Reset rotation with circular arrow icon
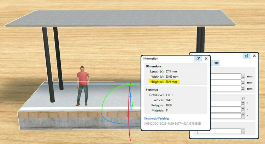 click(243, 98)
